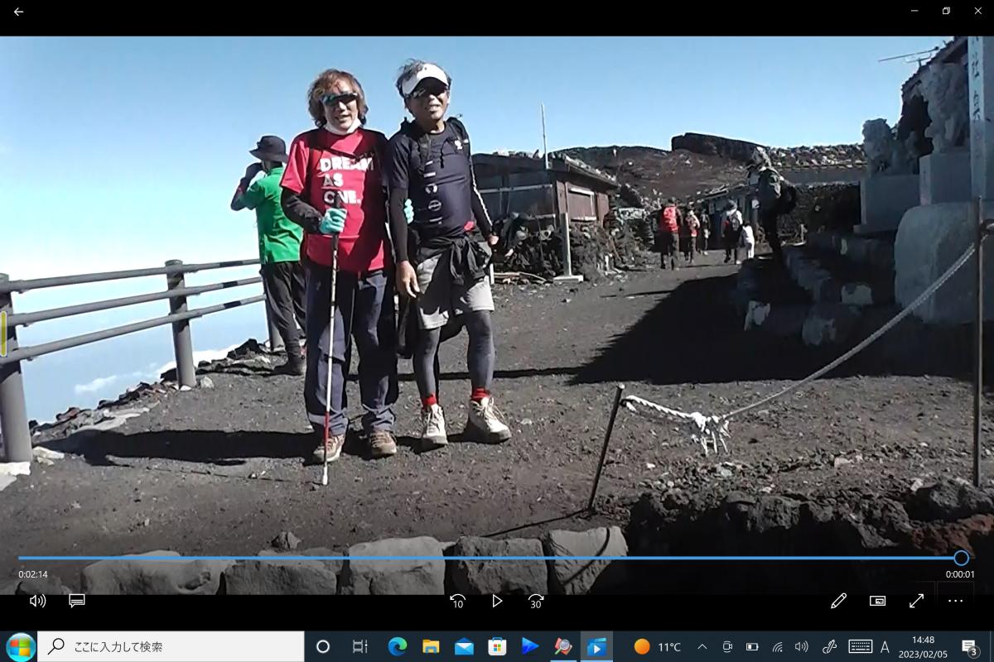Viewport: 994px width, 662px height.
Task: Open the subtitles and captions menu
Action: tap(77, 601)
